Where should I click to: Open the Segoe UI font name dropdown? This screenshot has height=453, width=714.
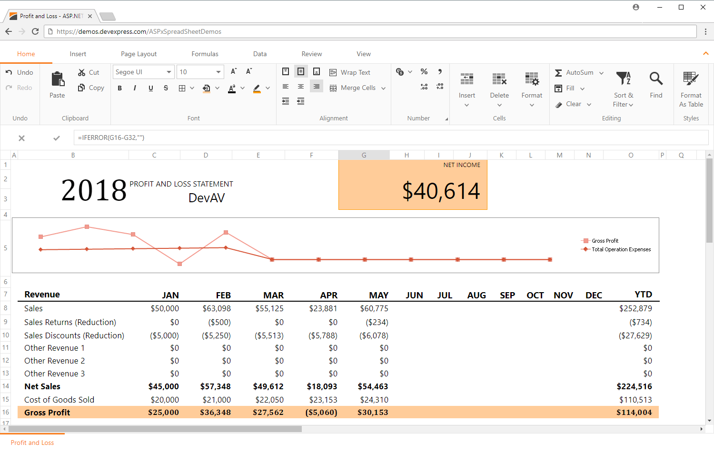(x=143, y=72)
